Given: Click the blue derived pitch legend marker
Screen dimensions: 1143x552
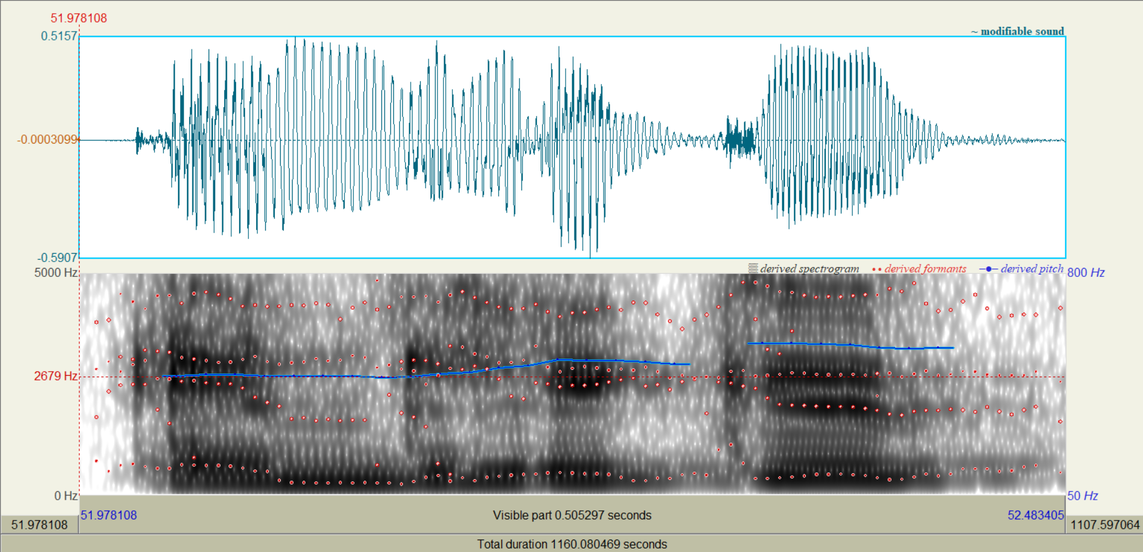Looking at the screenshot, I should (x=988, y=269).
